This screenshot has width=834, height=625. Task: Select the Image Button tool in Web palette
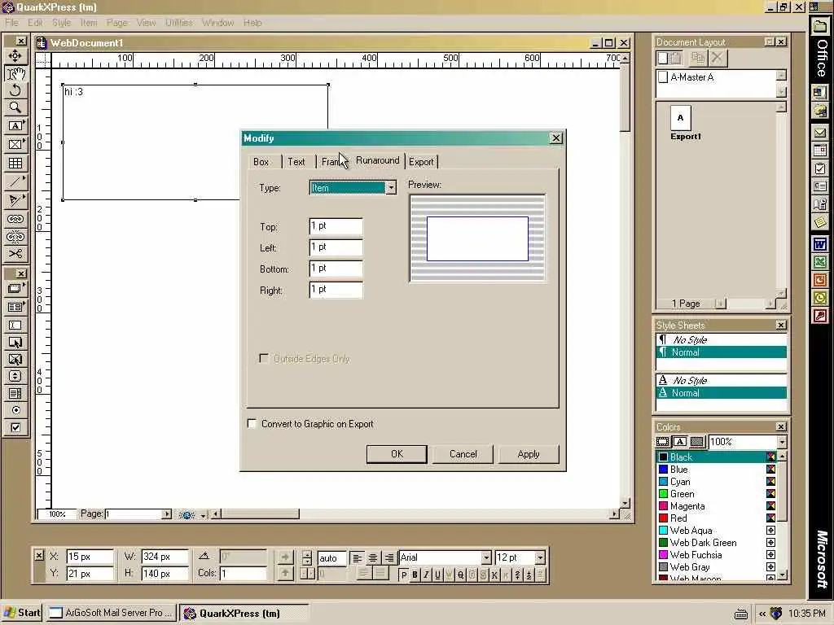pos(15,359)
